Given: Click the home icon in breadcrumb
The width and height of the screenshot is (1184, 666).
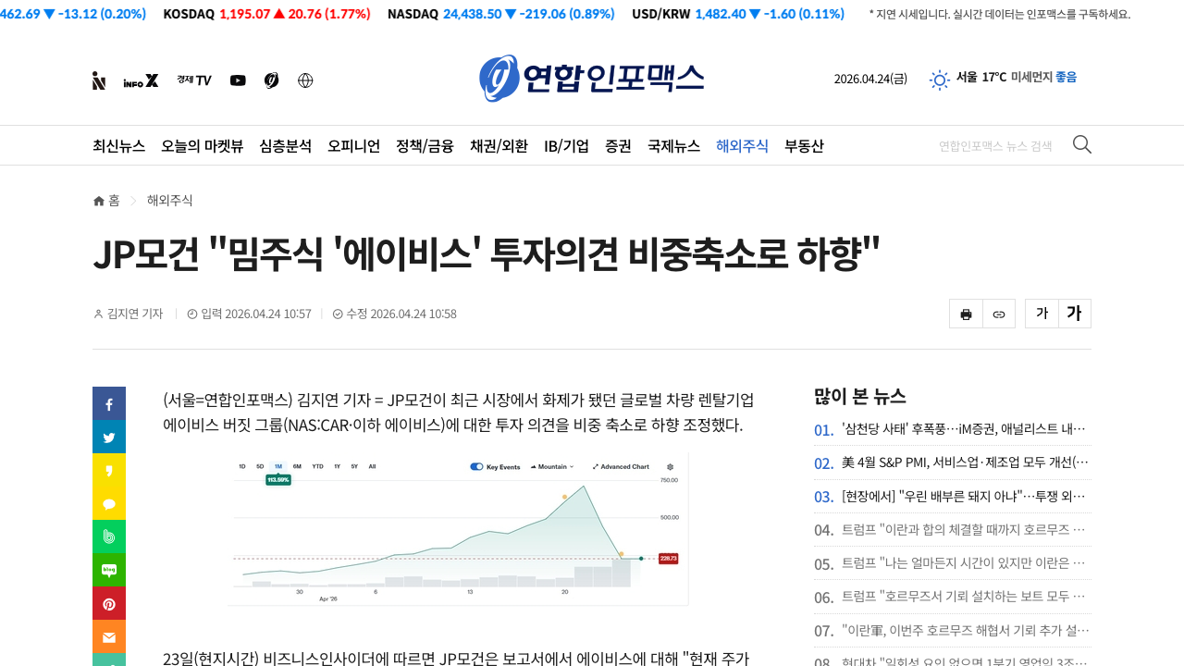Looking at the screenshot, I should [x=99, y=201].
